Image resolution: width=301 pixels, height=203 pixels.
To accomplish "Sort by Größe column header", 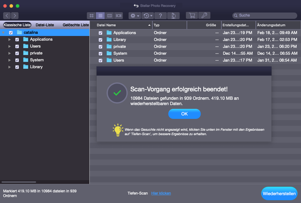I will click(204, 25).
